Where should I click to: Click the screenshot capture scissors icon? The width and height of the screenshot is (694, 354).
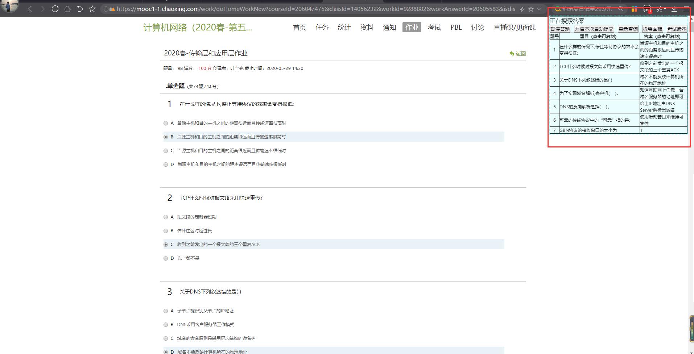tap(660, 9)
